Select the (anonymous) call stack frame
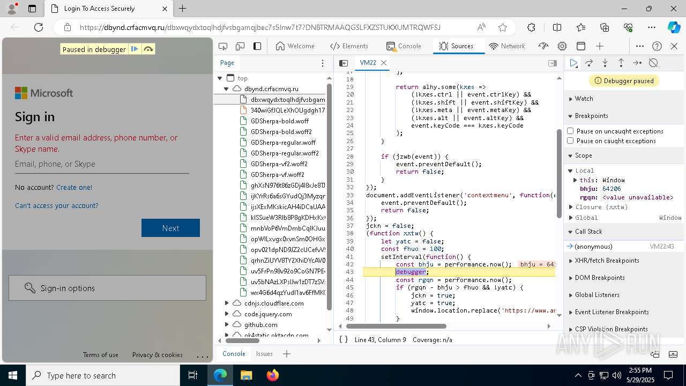This screenshot has width=686, height=386. tap(623, 247)
